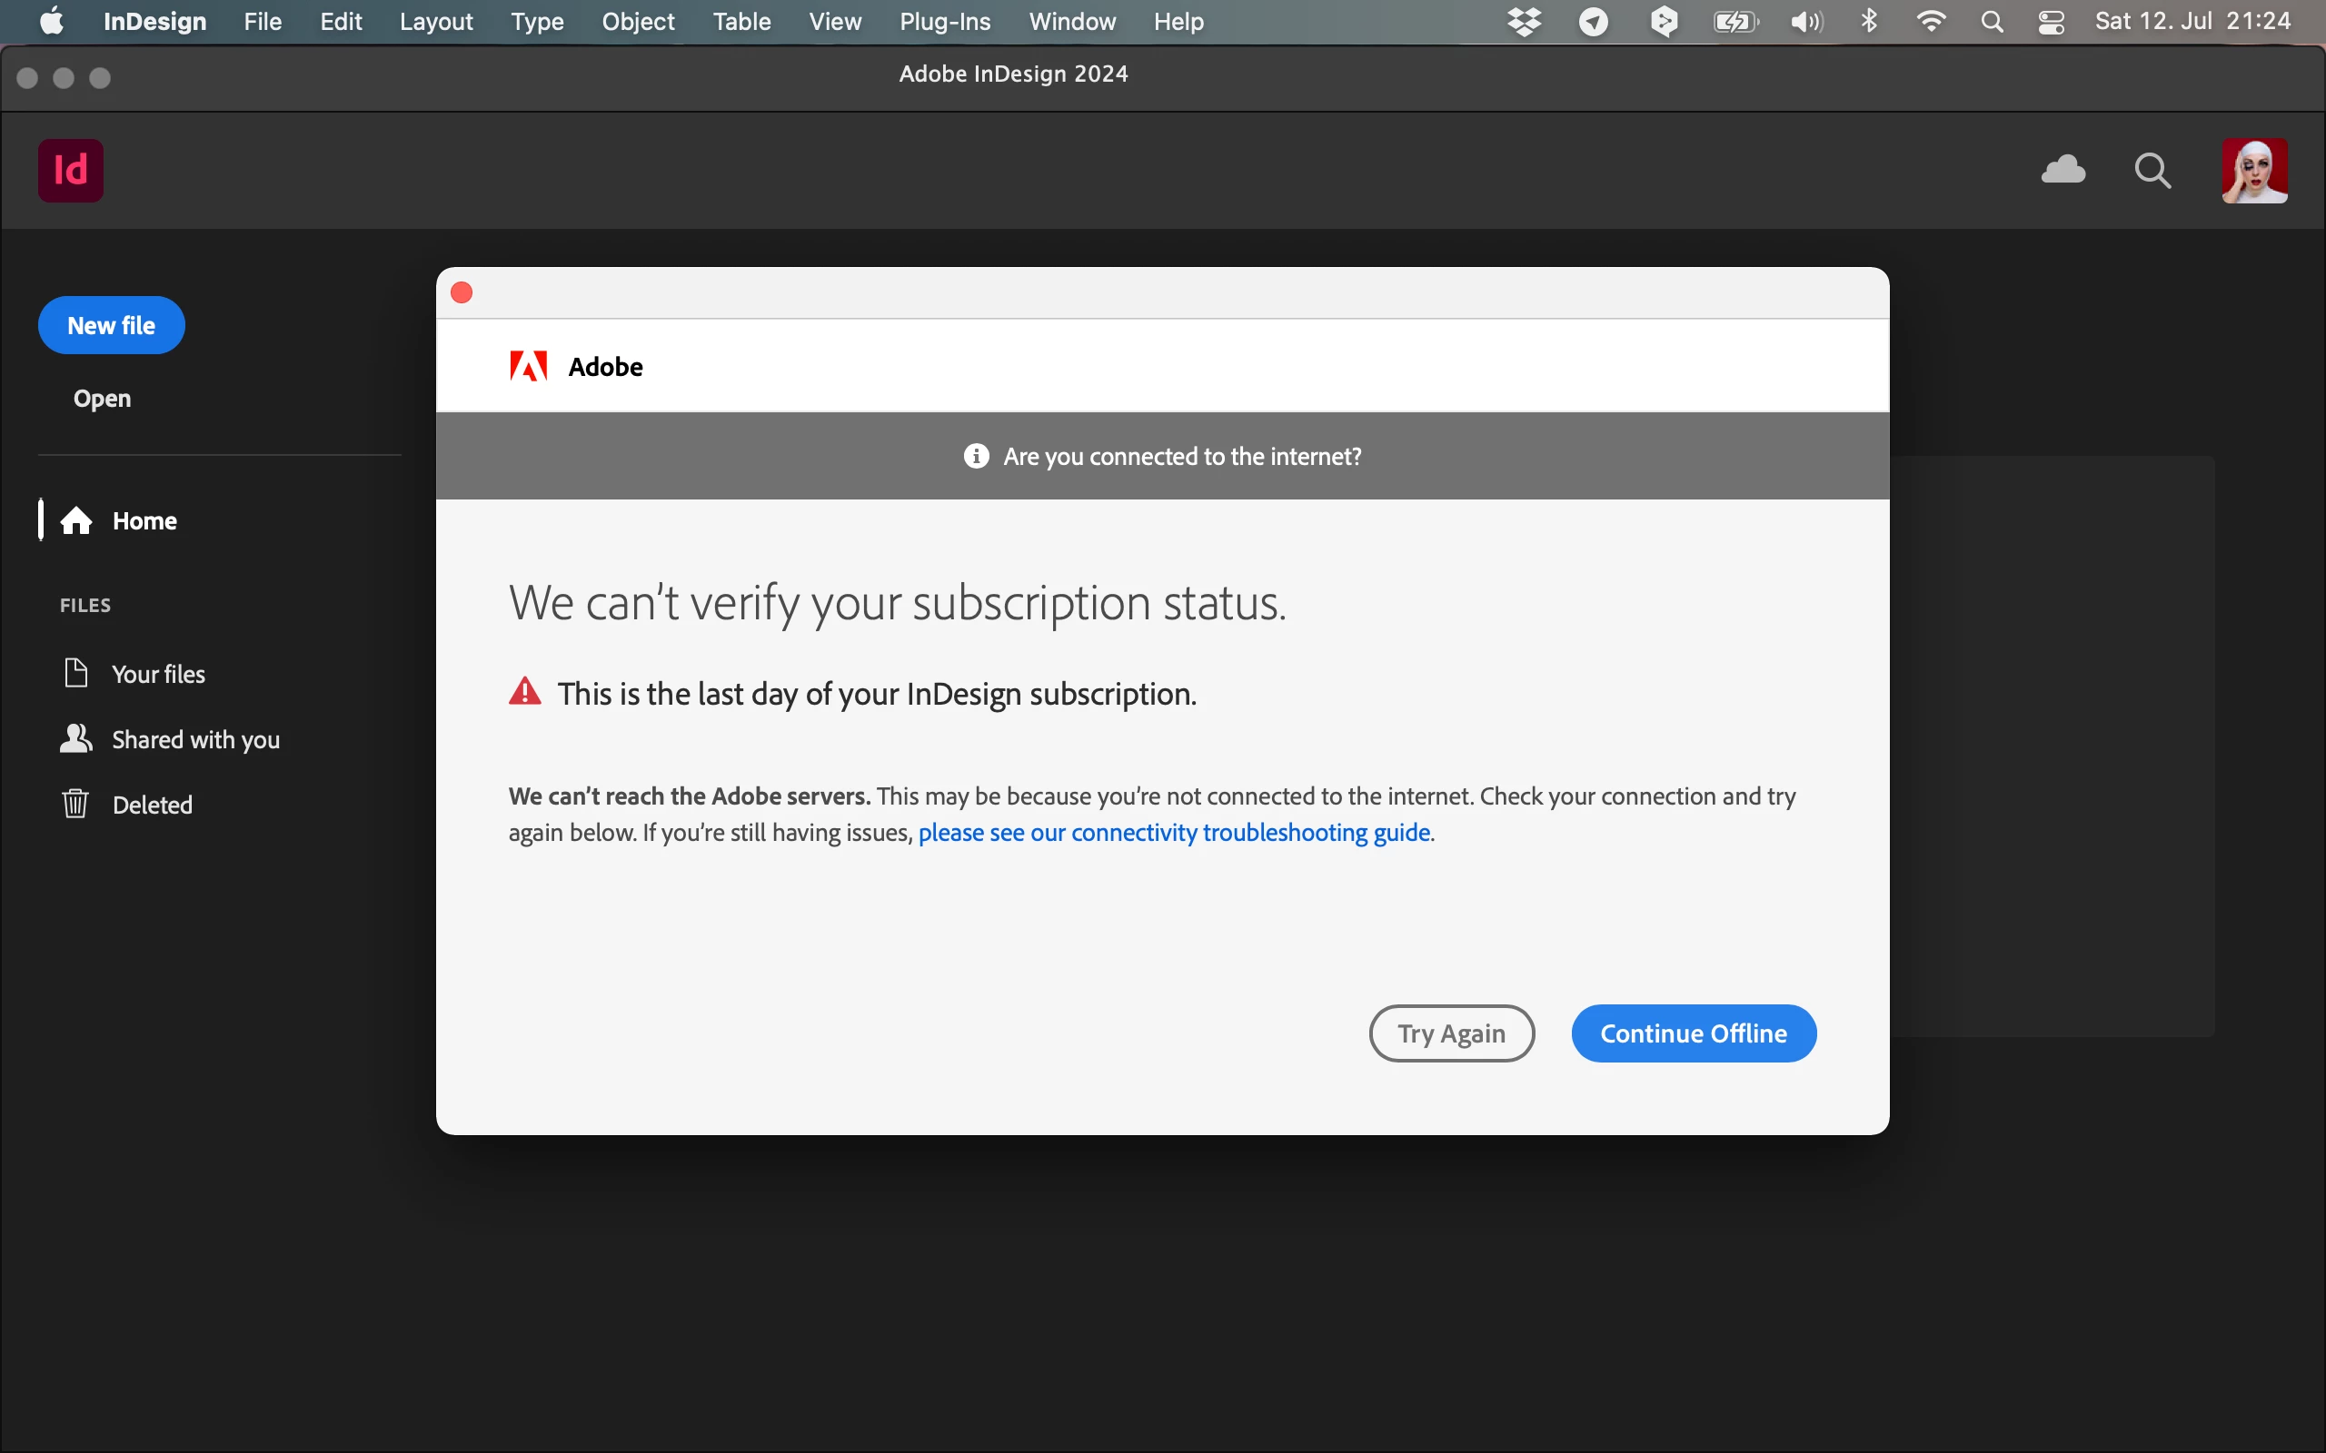Open Shared with you section

195,739
